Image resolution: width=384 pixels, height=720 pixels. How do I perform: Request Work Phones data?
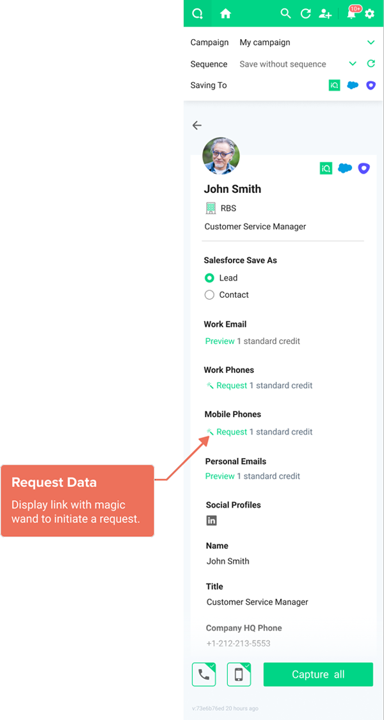[231, 386]
